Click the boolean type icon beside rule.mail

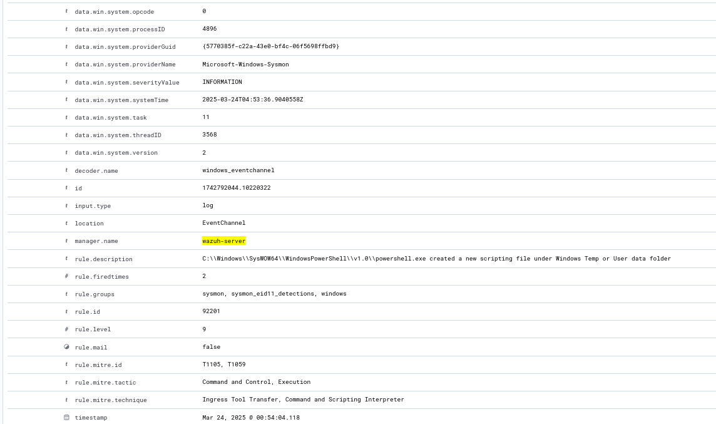pos(67,346)
